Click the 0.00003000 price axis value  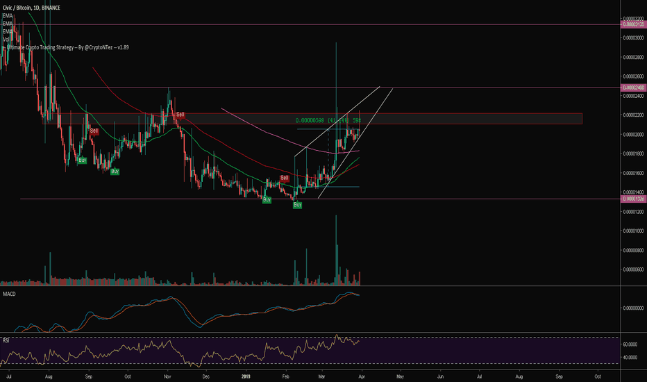(633, 38)
